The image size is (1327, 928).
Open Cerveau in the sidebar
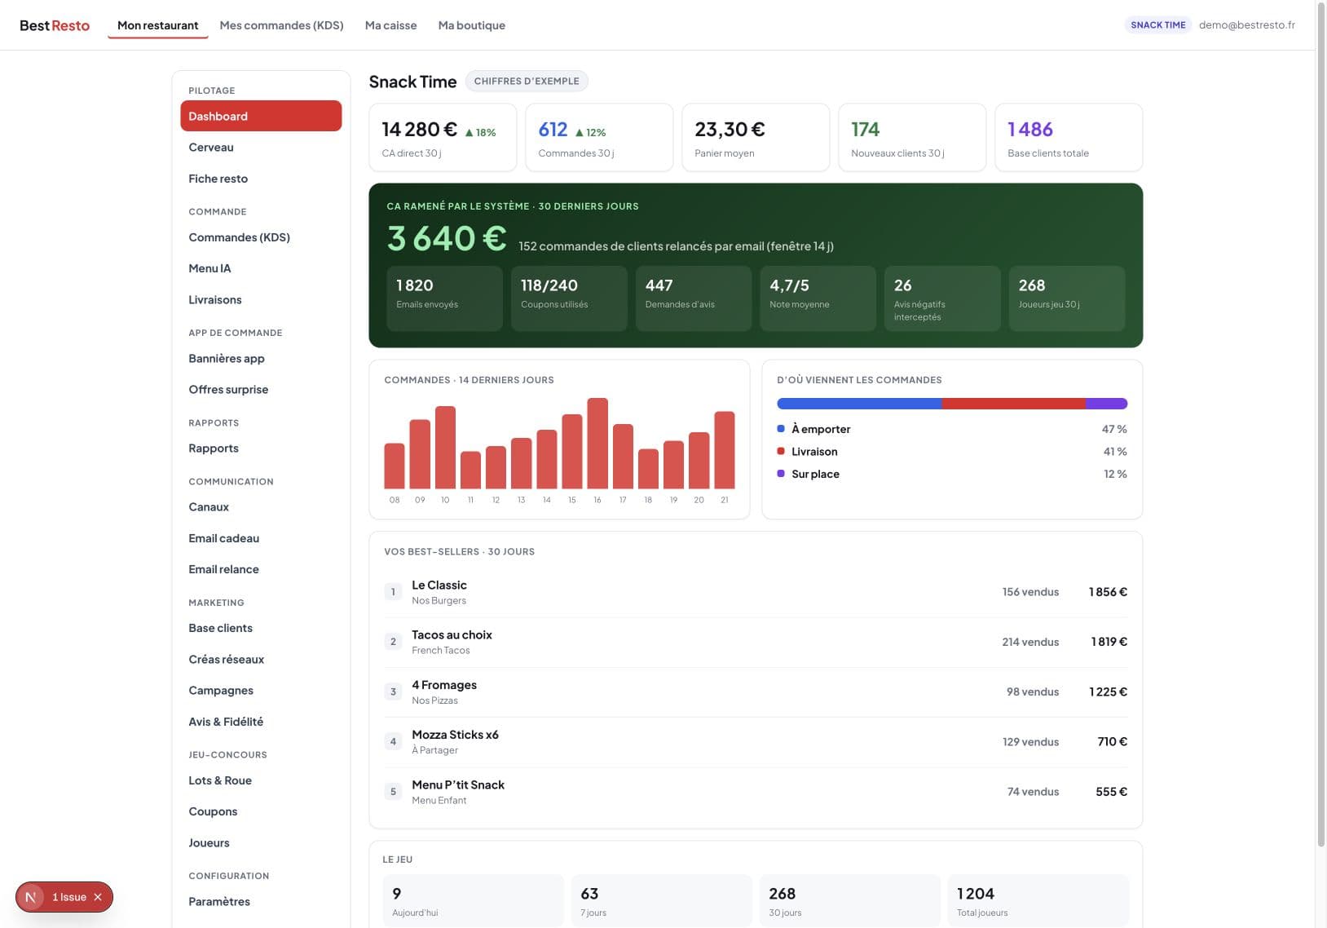pos(261,148)
